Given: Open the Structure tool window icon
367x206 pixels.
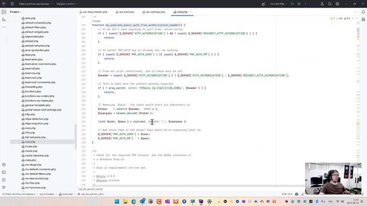Looking at the screenshot, I should click(x=4, y=19).
